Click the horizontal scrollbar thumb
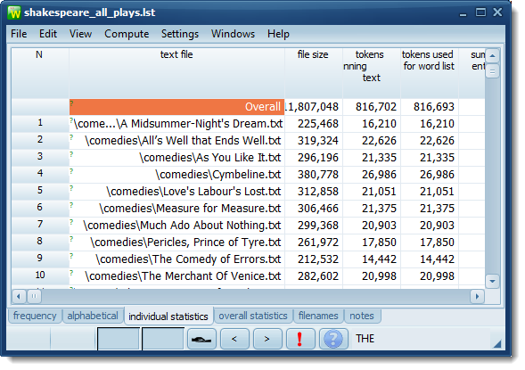Viewport: 525px width, 370px height. tap(34, 296)
